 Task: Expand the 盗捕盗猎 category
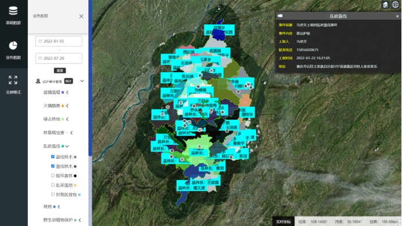67,92
